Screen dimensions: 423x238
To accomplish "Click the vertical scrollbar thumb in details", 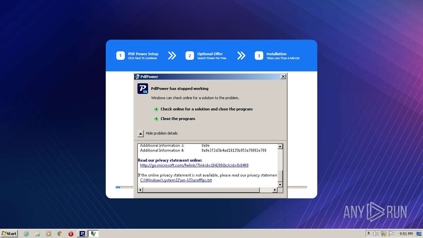I will [280, 176].
